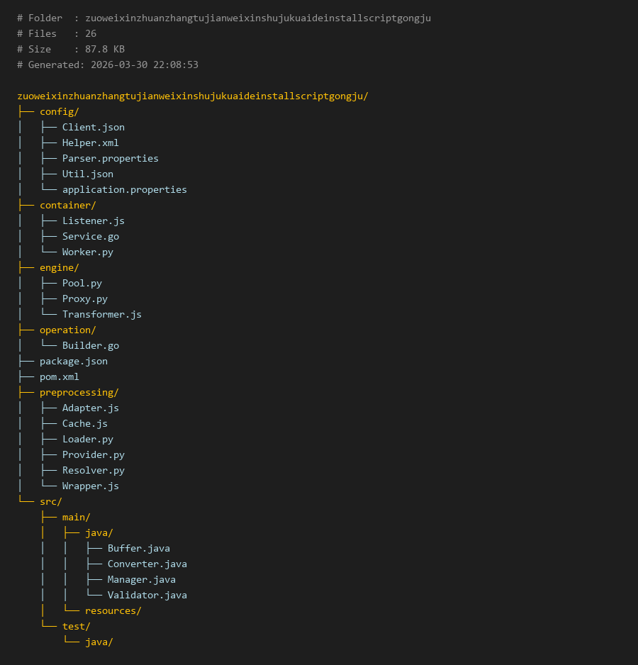638x665 pixels.
Task: Click the package.json file
Action: (73, 362)
